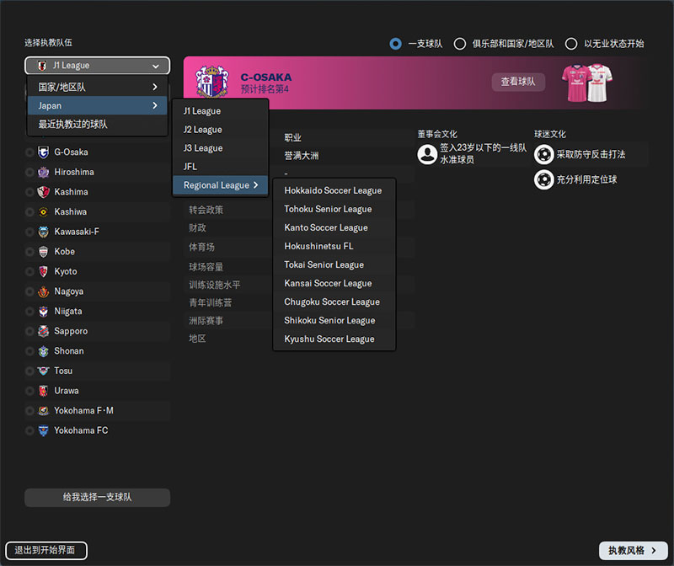Click the G-Osaka club crest

[x=44, y=152]
